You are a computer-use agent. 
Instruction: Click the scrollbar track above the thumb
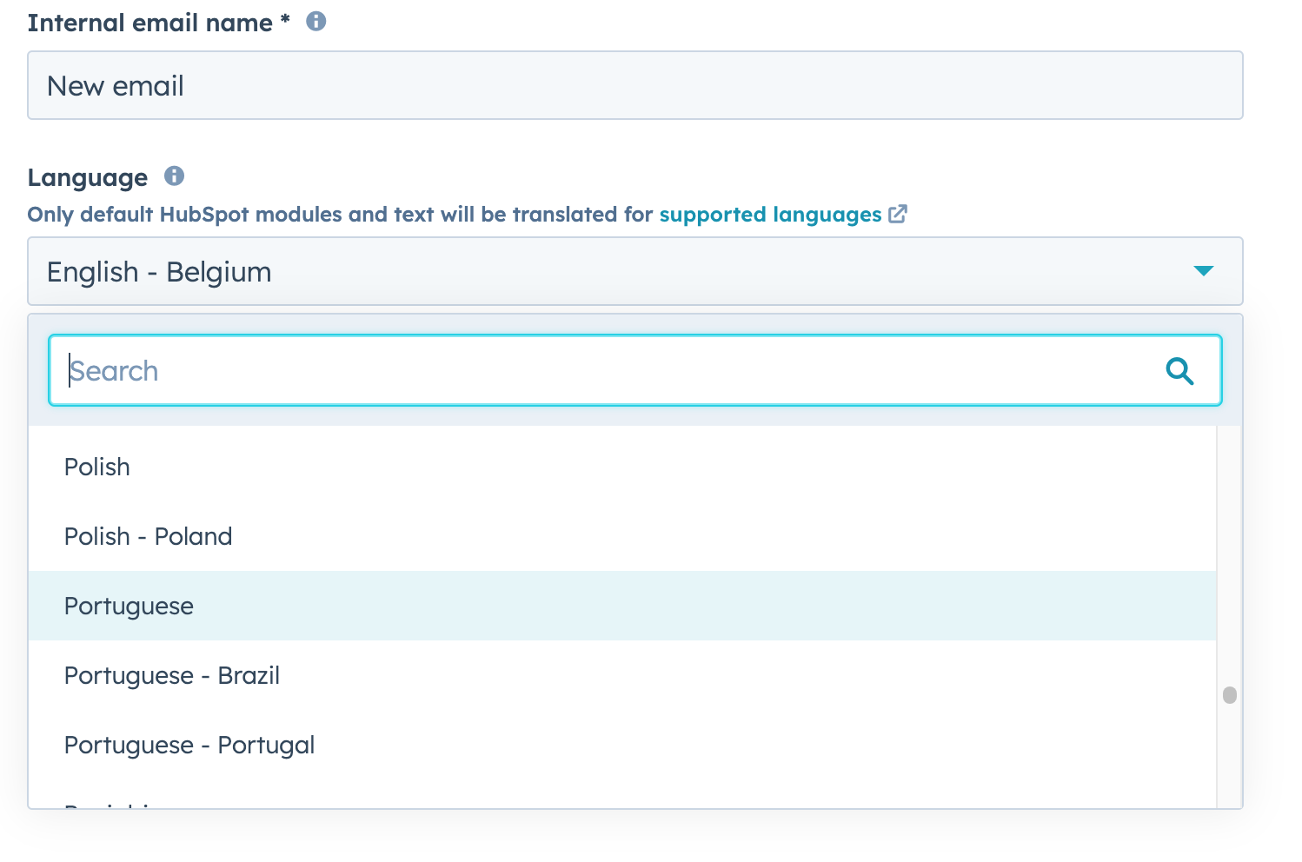[x=1229, y=556]
